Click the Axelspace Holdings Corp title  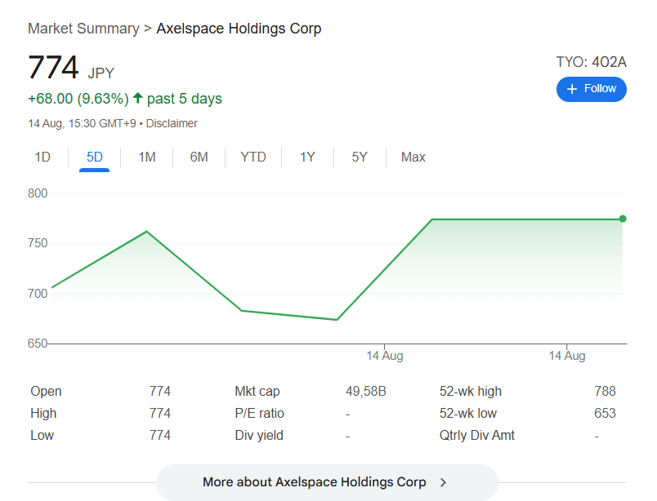(239, 29)
